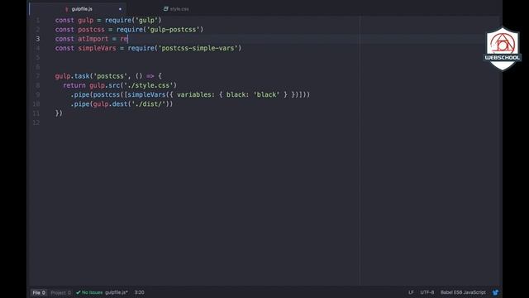Click require('gulp') on line 1

tap(133, 20)
